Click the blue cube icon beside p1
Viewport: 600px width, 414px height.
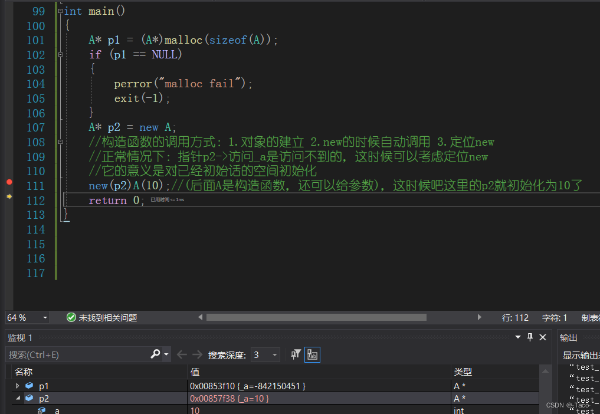pyautogui.click(x=29, y=386)
